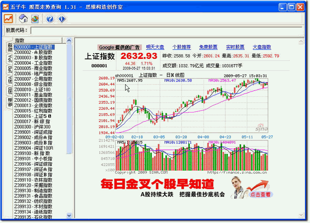The height and width of the screenshot is (223, 310).
Task: Select Z000008 - 综合指数 in list
Action: (x=33, y=84)
